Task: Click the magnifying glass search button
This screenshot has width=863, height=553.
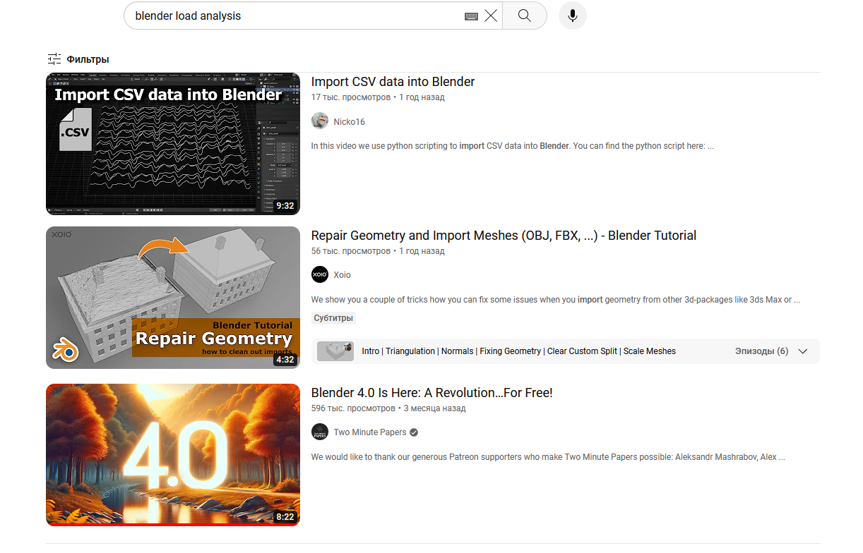Action: click(x=524, y=16)
